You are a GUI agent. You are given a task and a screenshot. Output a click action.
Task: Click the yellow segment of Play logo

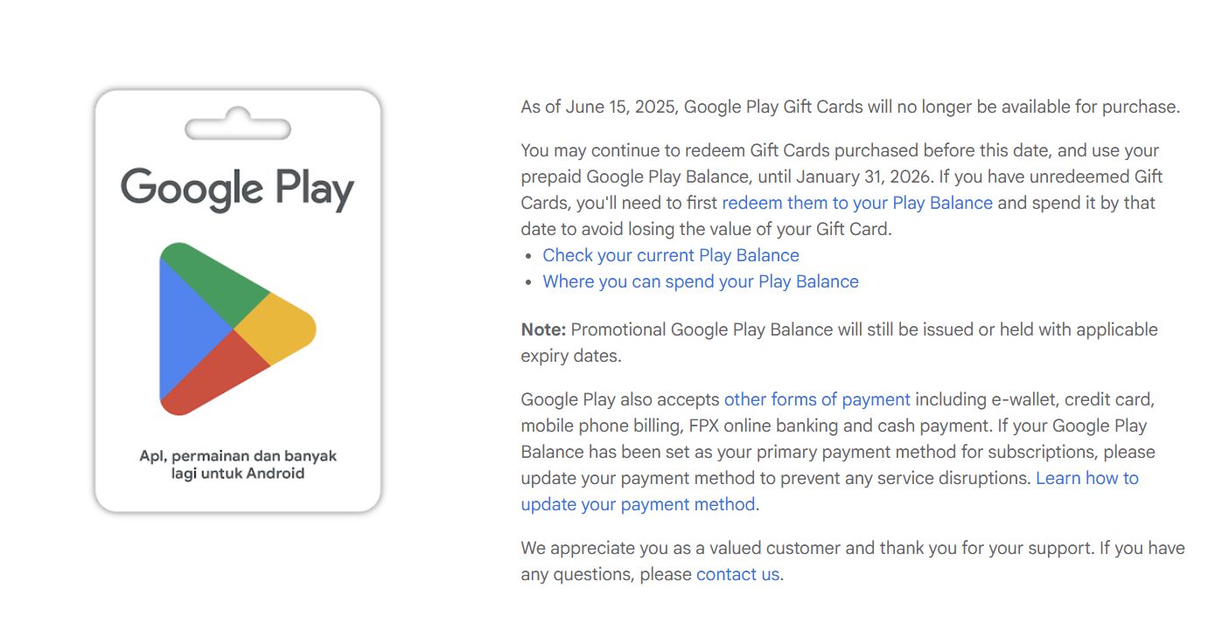[x=280, y=329]
